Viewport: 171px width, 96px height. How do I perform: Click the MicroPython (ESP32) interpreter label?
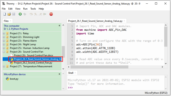(156, 93)
